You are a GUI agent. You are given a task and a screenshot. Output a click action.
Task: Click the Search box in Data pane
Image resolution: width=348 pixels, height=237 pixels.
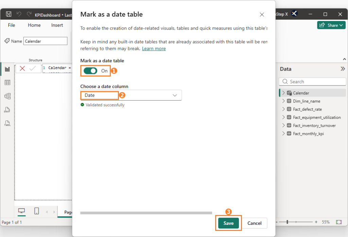312,81
